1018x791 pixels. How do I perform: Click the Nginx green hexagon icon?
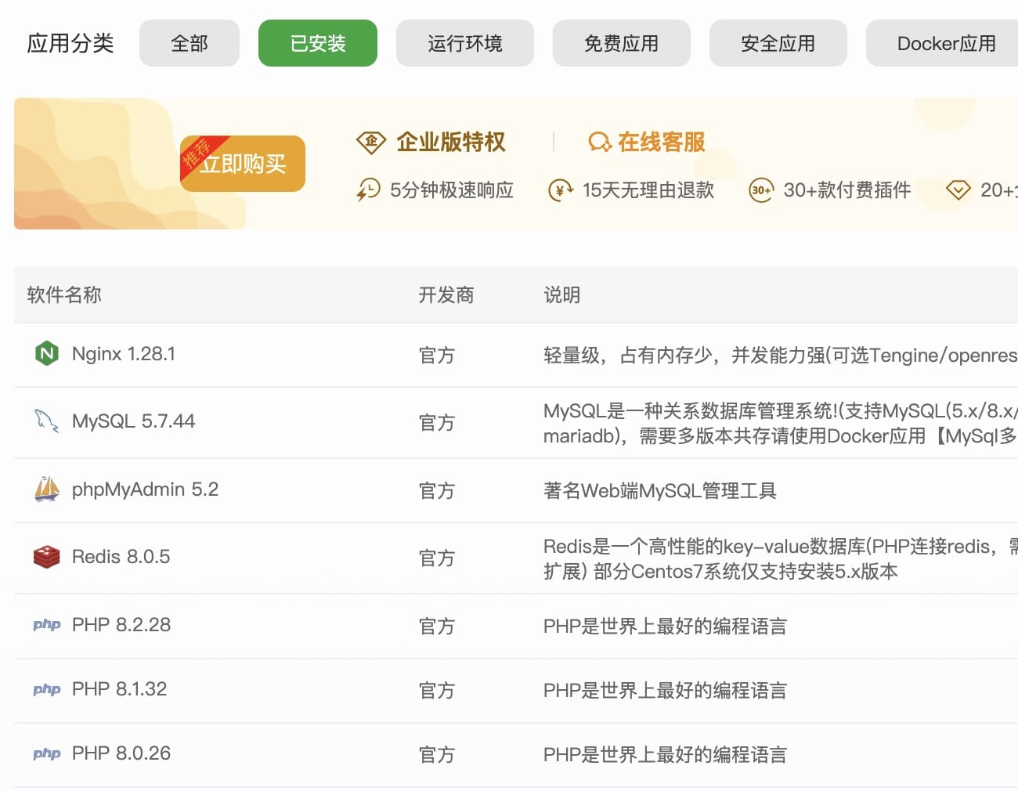pos(47,354)
